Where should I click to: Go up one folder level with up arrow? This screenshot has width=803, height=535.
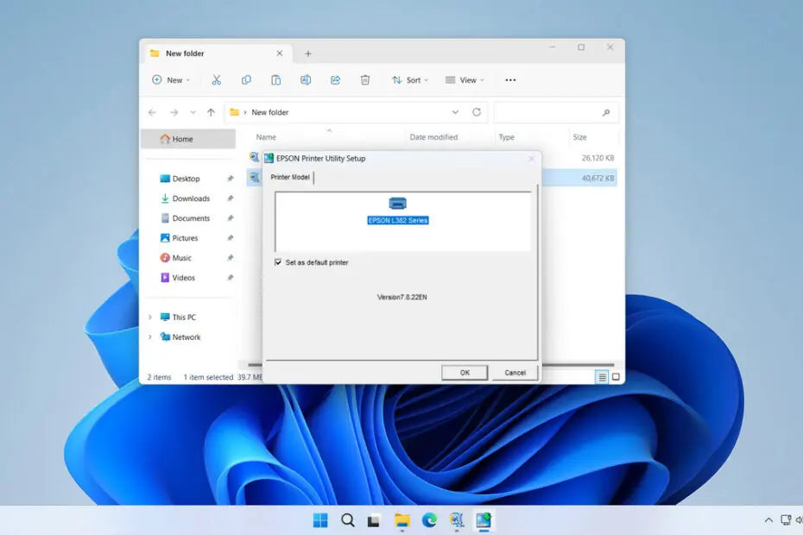pos(211,112)
